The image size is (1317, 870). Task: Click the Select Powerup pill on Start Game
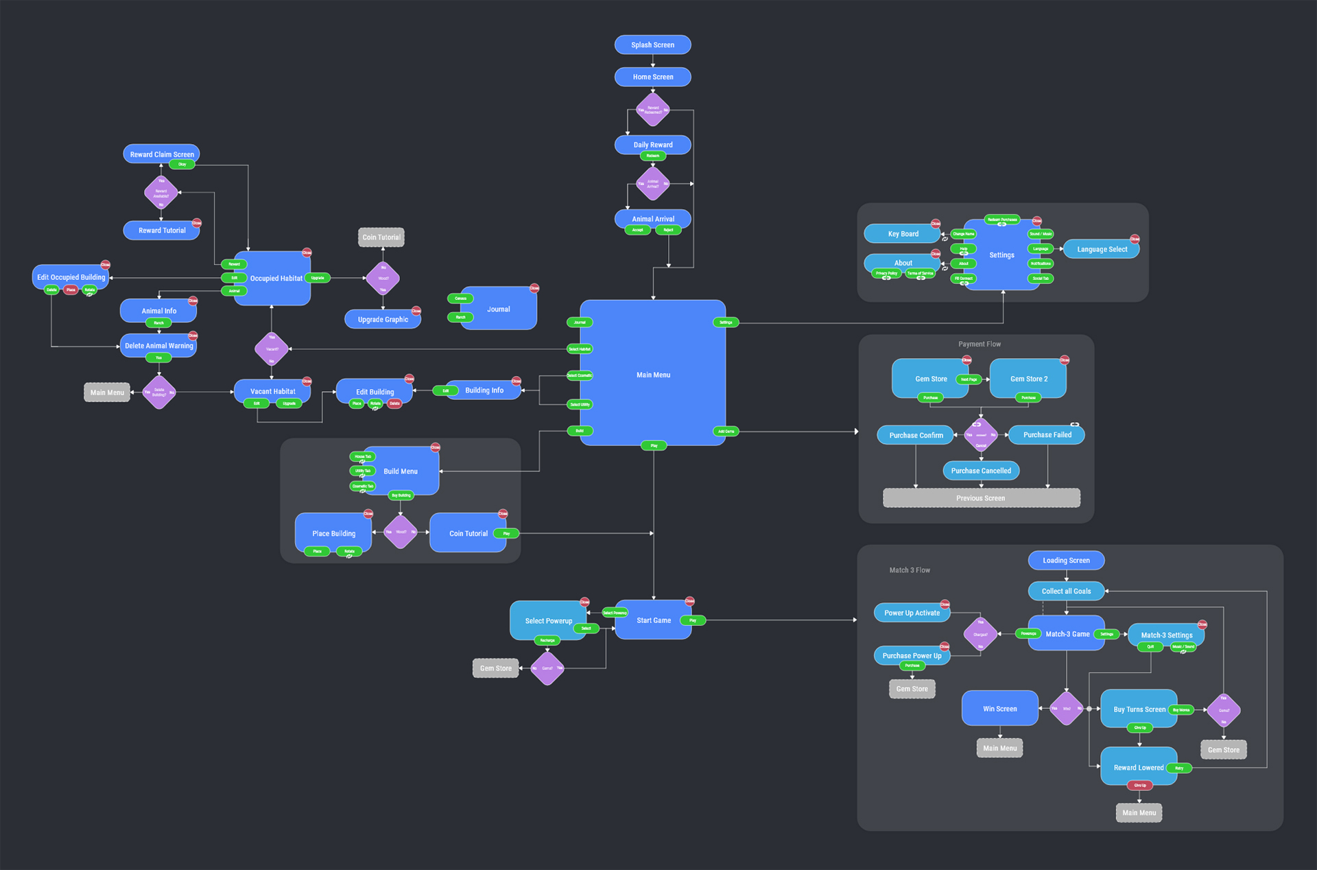[615, 613]
